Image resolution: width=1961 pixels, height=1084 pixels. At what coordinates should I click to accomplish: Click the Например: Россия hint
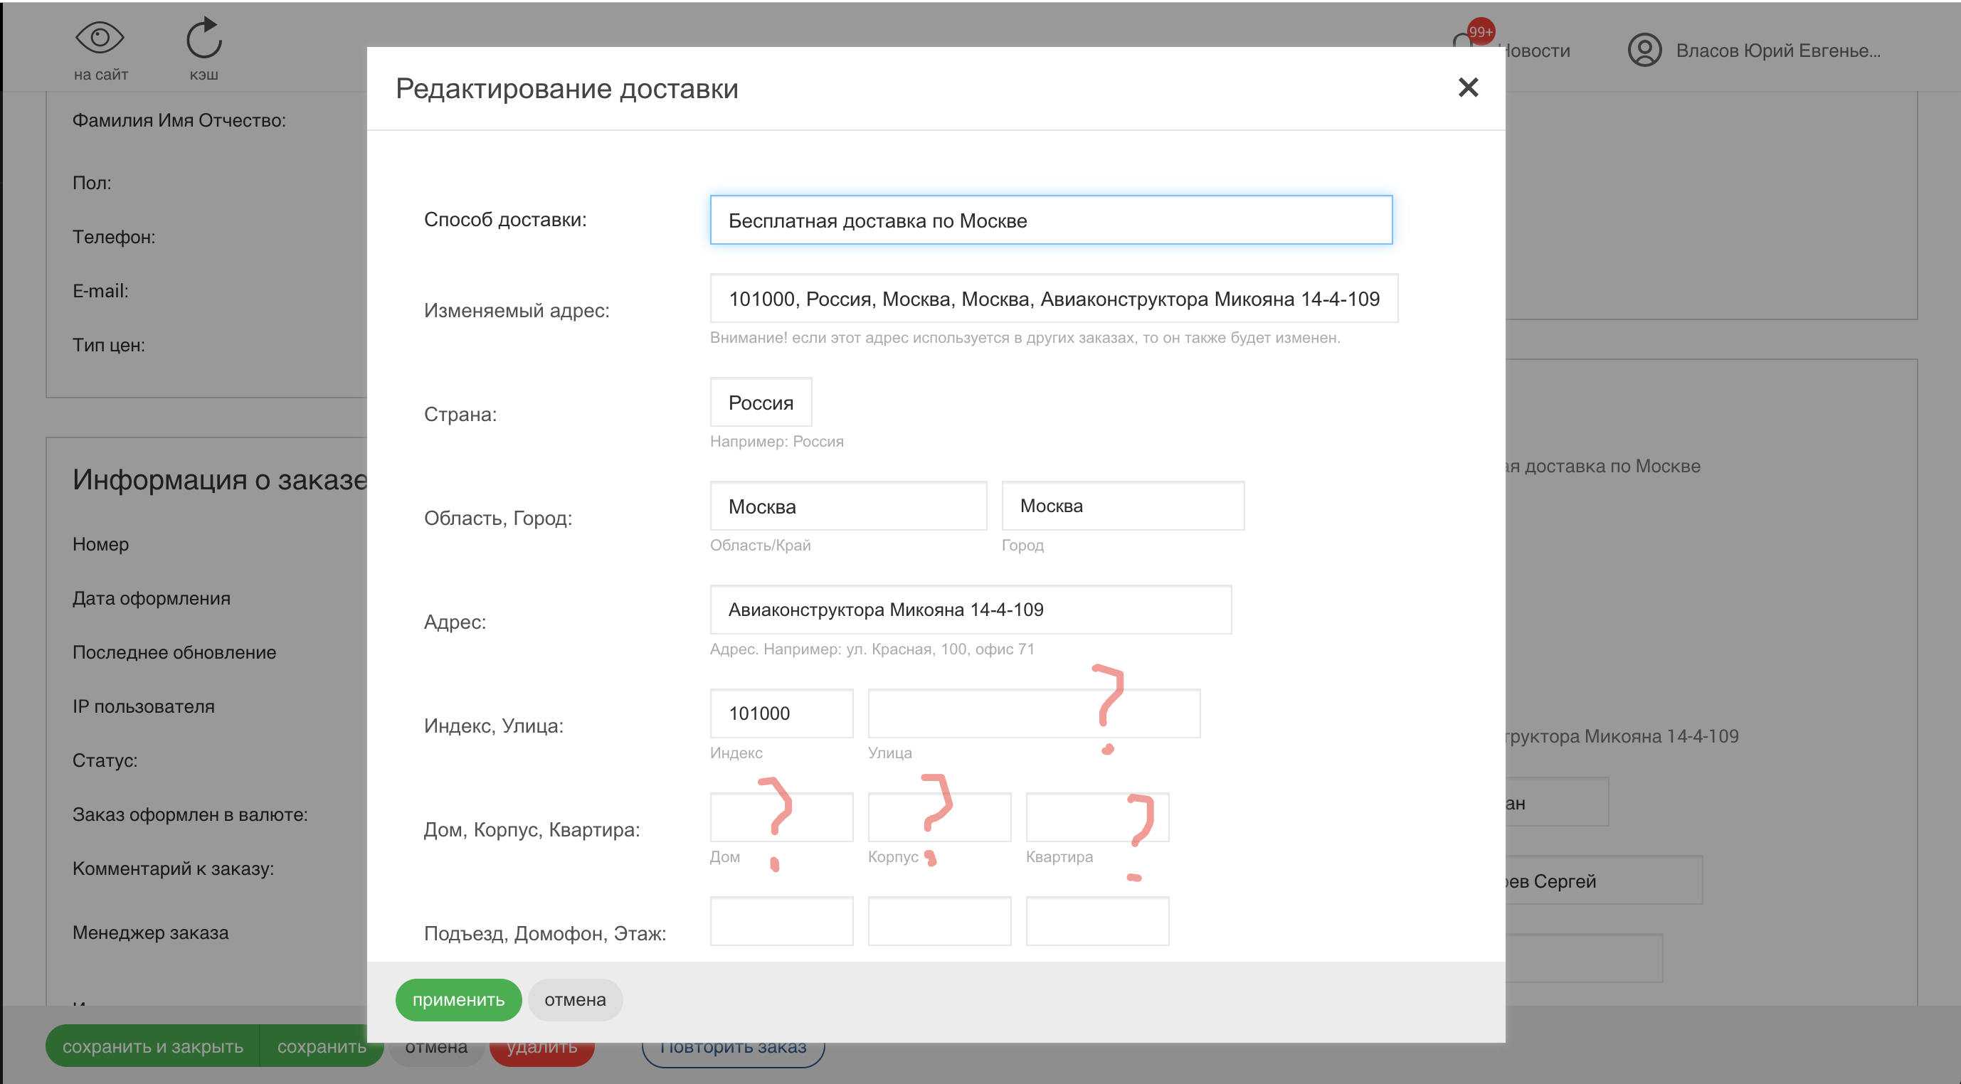pos(776,442)
